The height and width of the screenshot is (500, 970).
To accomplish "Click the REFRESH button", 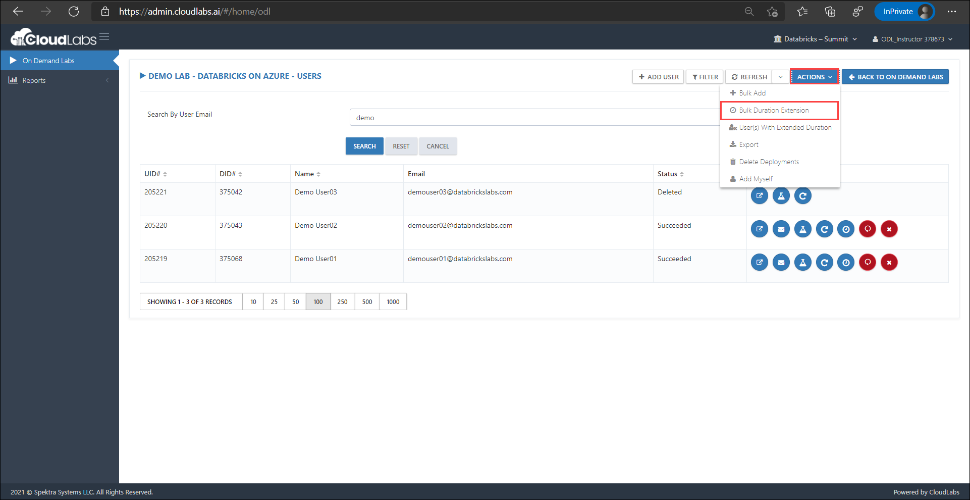I will (749, 77).
